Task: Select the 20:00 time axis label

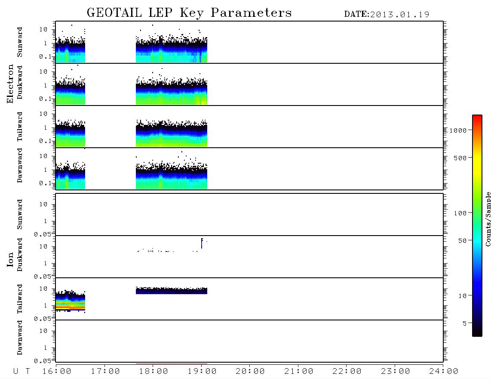Action: coord(250,372)
